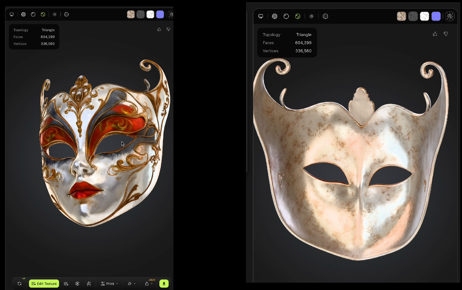
Task: Open the lighting settings sun icon
Action: click(55, 14)
